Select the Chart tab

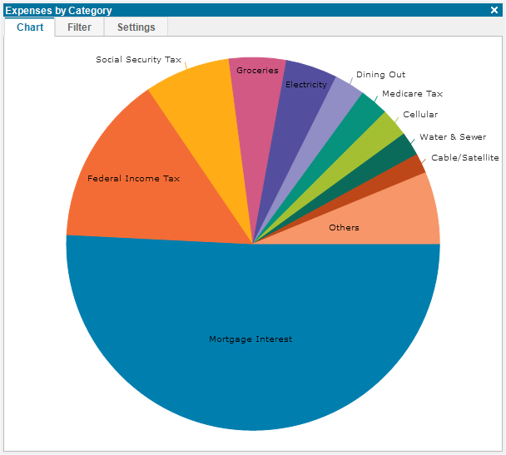(x=30, y=27)
